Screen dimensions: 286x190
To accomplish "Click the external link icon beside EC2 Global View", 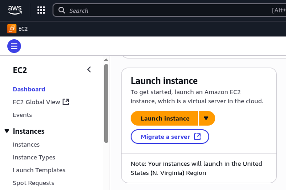I will [x=66, y=102].
